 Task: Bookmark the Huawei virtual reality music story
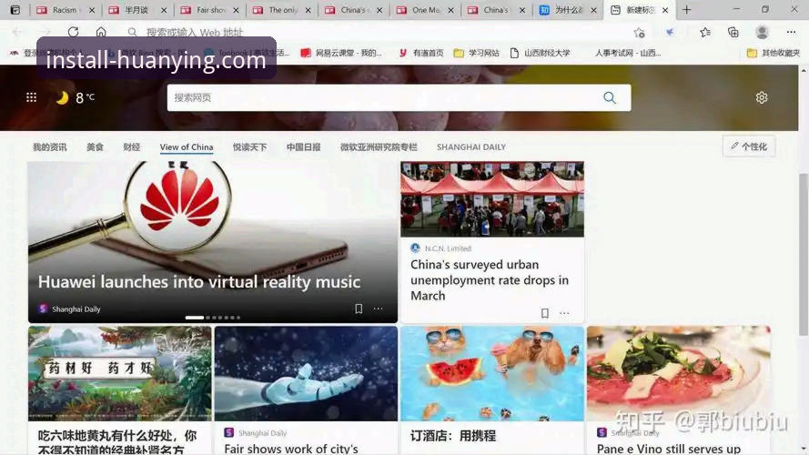[x=359, y=308]
